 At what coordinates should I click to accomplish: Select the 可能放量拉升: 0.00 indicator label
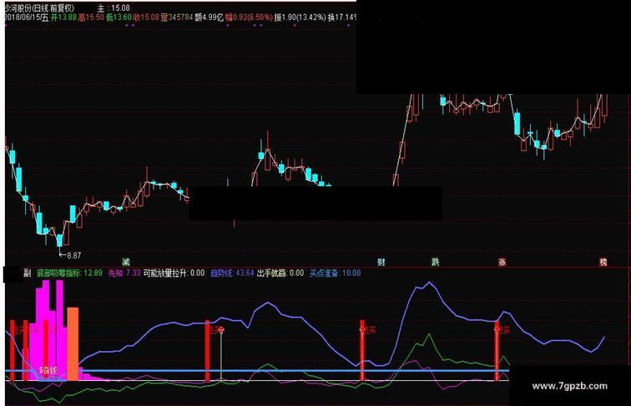point(174,273)
